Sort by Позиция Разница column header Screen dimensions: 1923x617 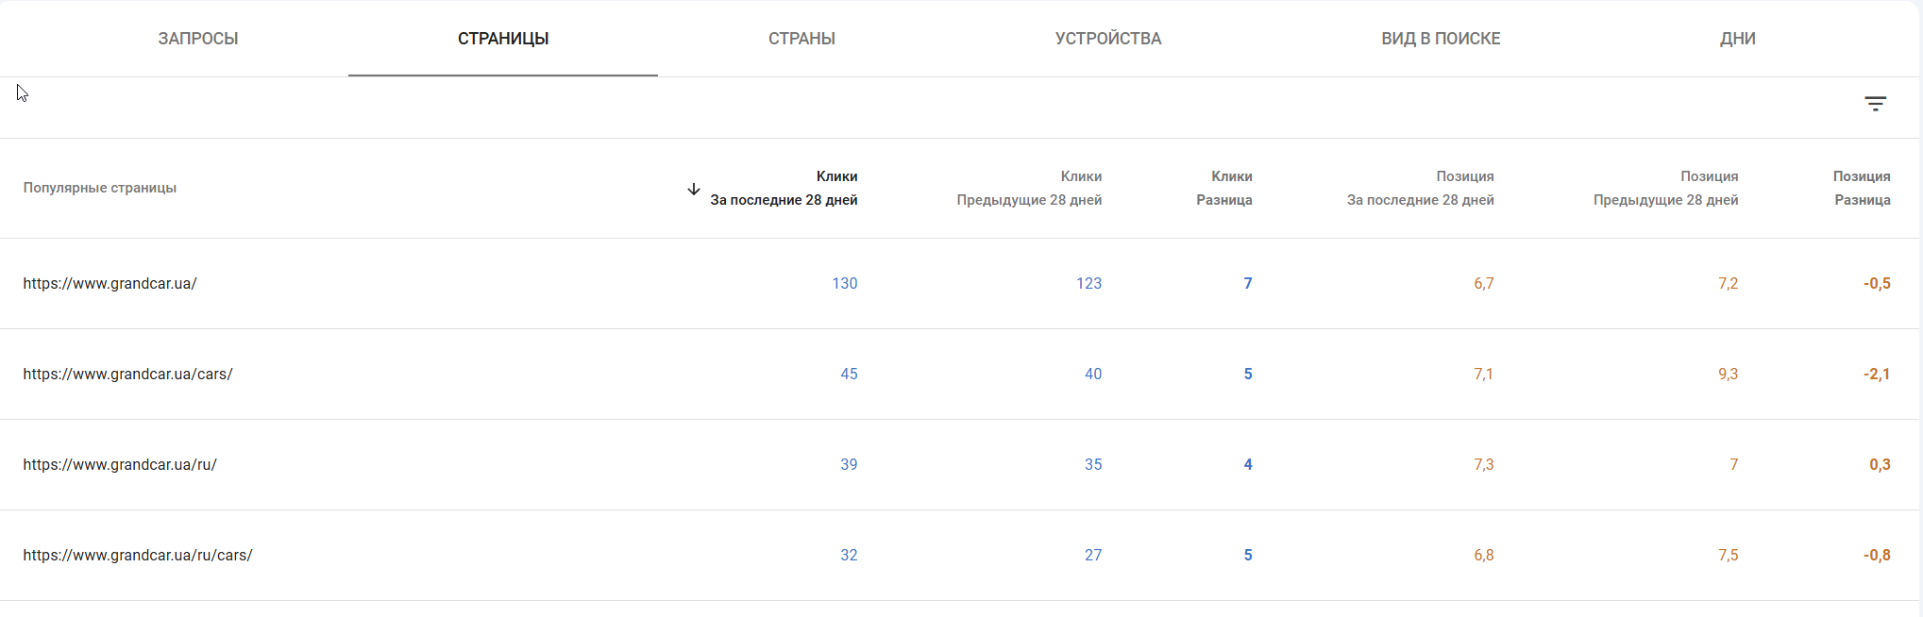point(1862,189)
